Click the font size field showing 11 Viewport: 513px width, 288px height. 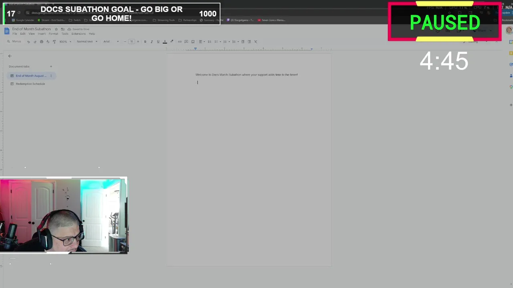[x=131, y=42]
